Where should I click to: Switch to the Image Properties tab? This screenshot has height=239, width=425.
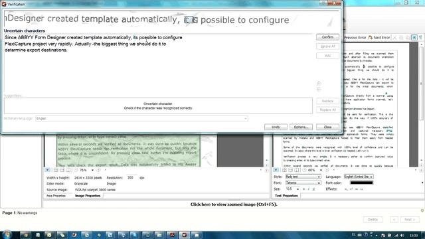(88, 196)
